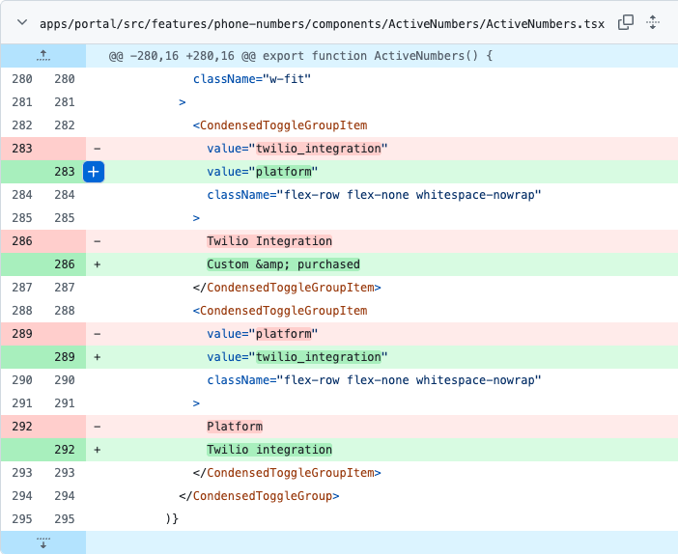Click new line number 289 (added)

click(x=65, y=357)
